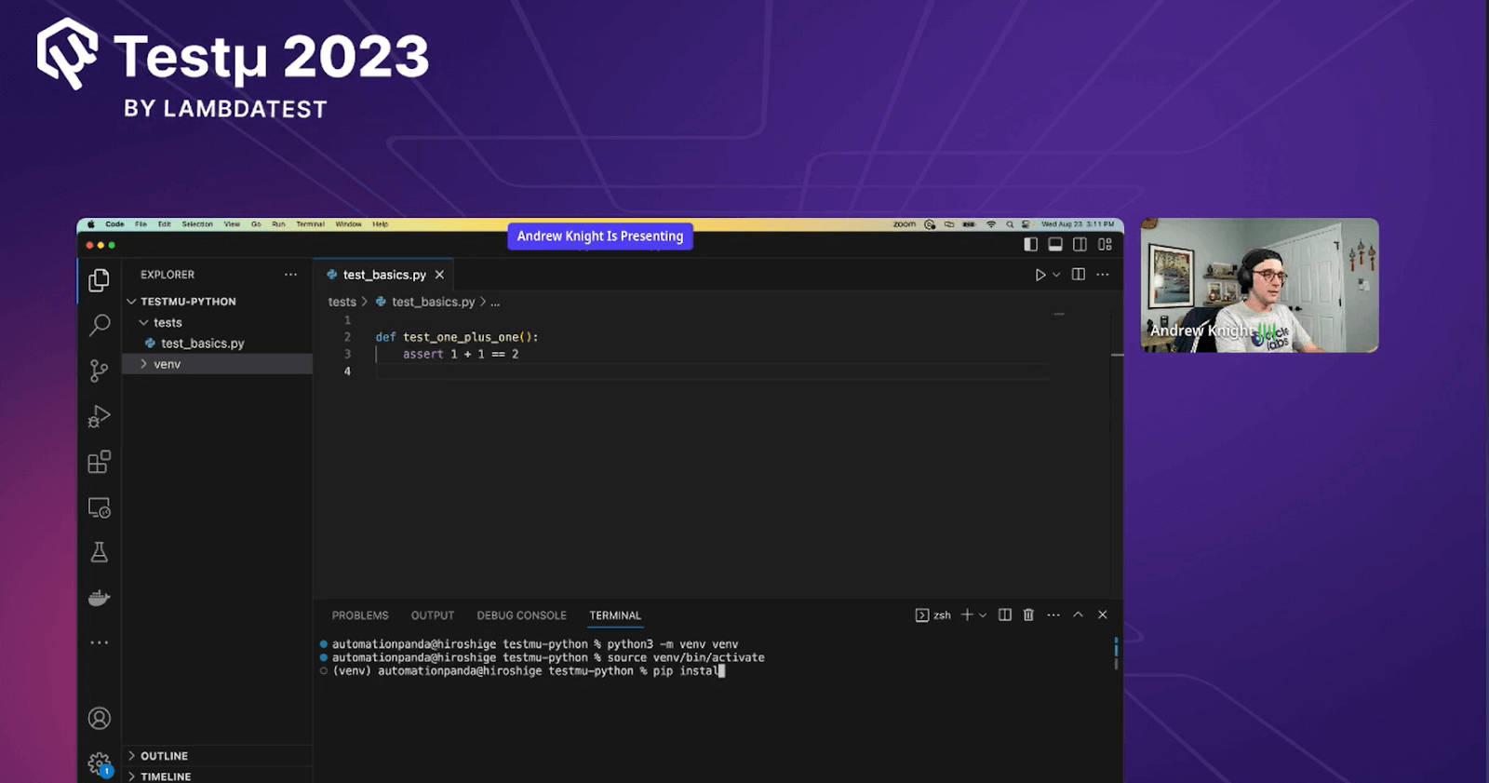Split the editor to the right
Viewport: 1489px width, 783px height.
point(1079,275)
